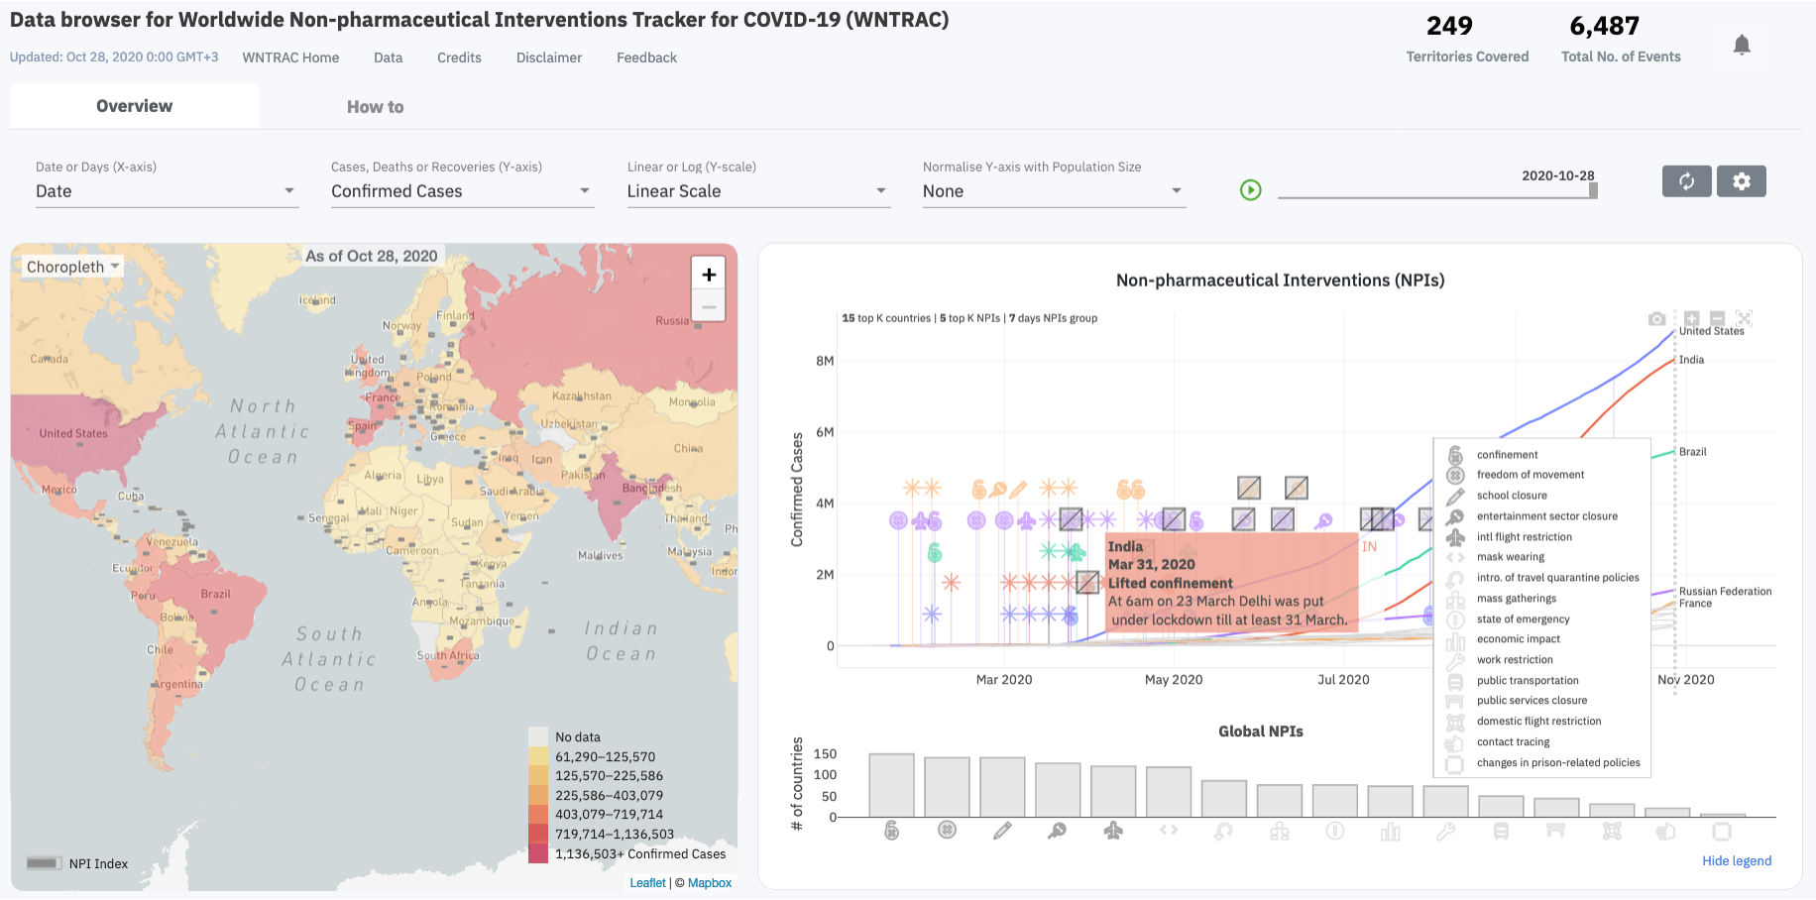Select public transportation bus icon under bars

point(1501,831)
